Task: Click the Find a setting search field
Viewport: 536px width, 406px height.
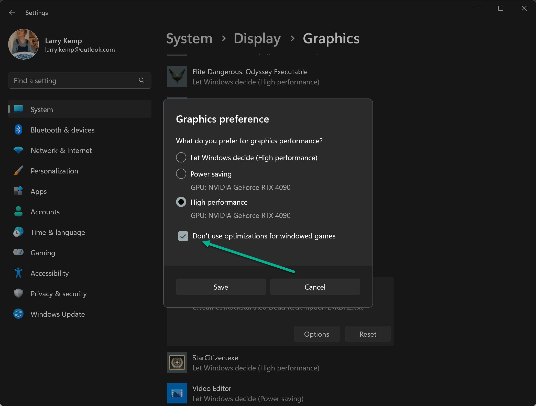Action: [80, 81]
